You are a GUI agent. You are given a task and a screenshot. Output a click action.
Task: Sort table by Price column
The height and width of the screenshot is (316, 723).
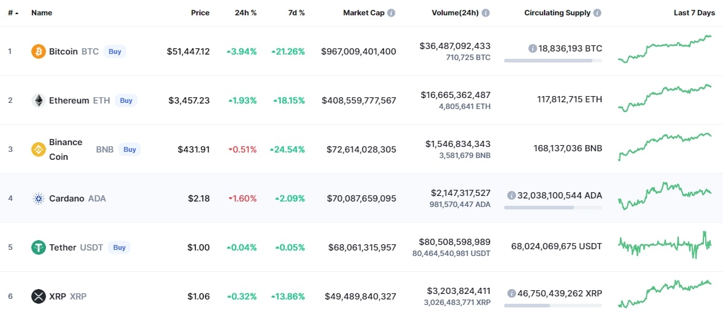200,13
